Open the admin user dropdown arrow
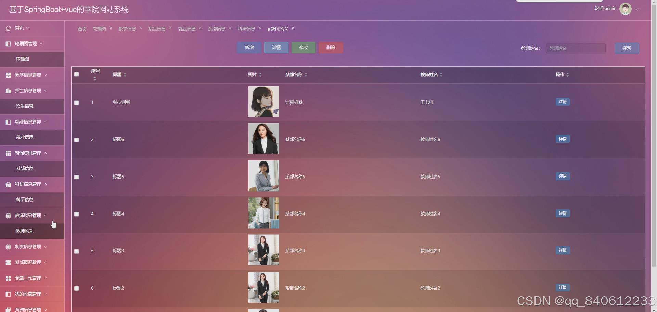This screenshot has height=312, width=657. [636, 9]
